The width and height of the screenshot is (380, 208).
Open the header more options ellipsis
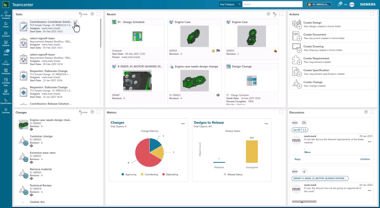(346, 4)
